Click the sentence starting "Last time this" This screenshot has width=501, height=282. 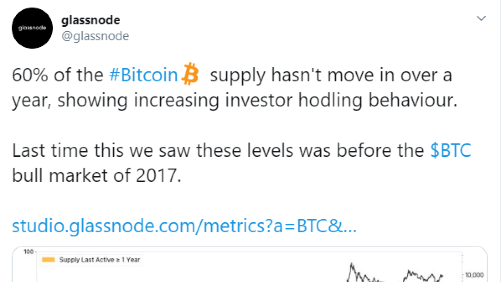tap(241, 163)
